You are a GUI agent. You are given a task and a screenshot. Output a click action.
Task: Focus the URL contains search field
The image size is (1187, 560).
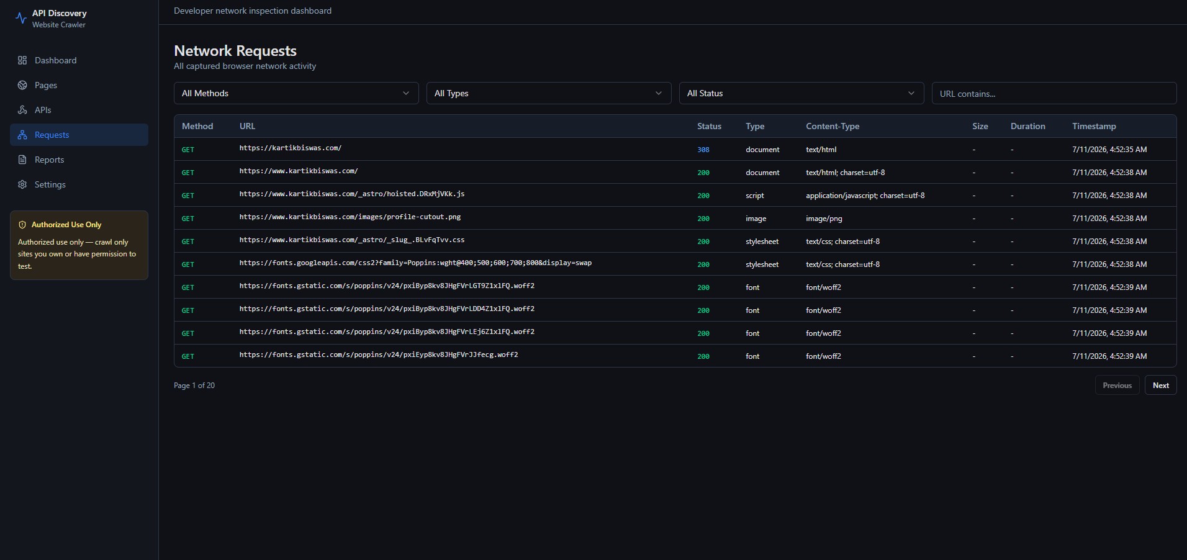(1054, 93)
